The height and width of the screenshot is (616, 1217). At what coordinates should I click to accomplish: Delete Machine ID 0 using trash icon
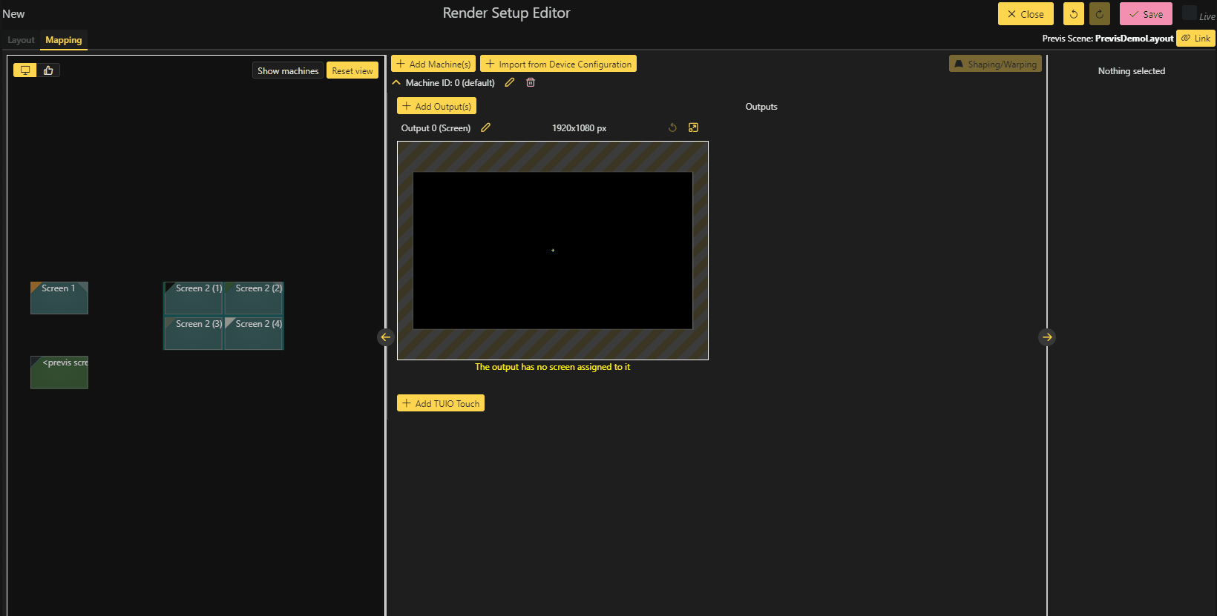pyautogui.click(x=531, y=82)
